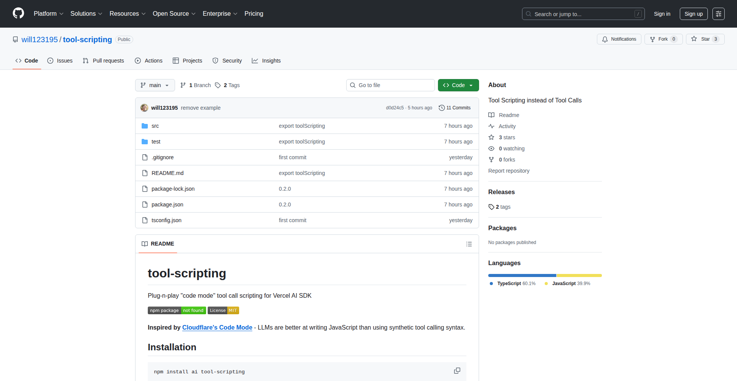Viewport: 737px width, 381px height.
Task: Open the 2 tags link under Releases
Action: 499,207
